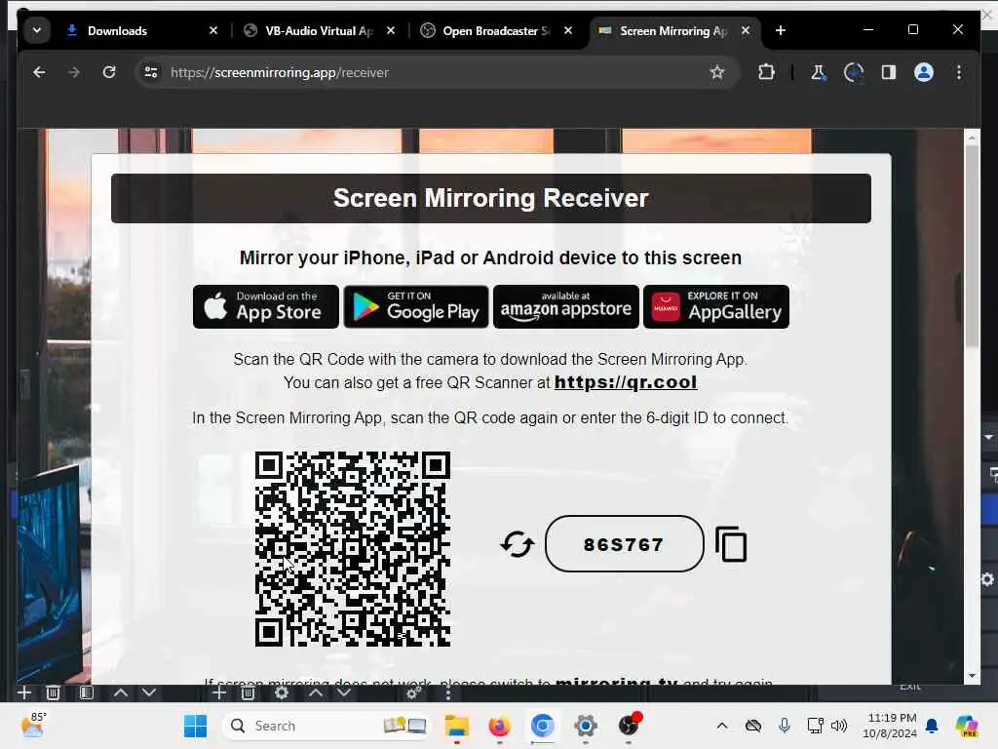Image resolution: width=998 pixels, height=749 pixels.
Task: Close the Screen Mirroring App tab
Action: (746, 30)
